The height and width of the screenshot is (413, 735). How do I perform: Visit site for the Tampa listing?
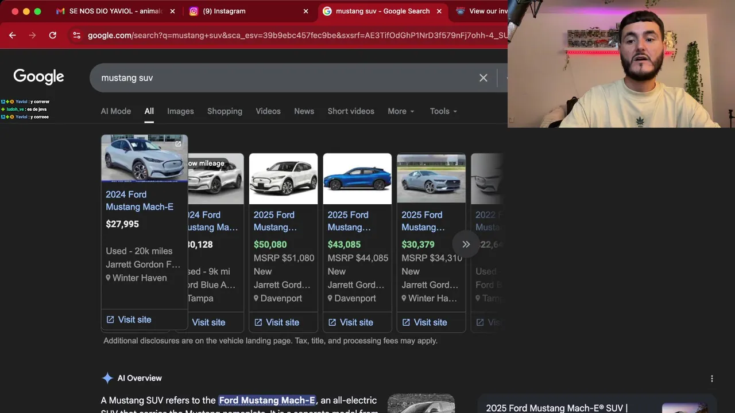click(x=208, y=322)
